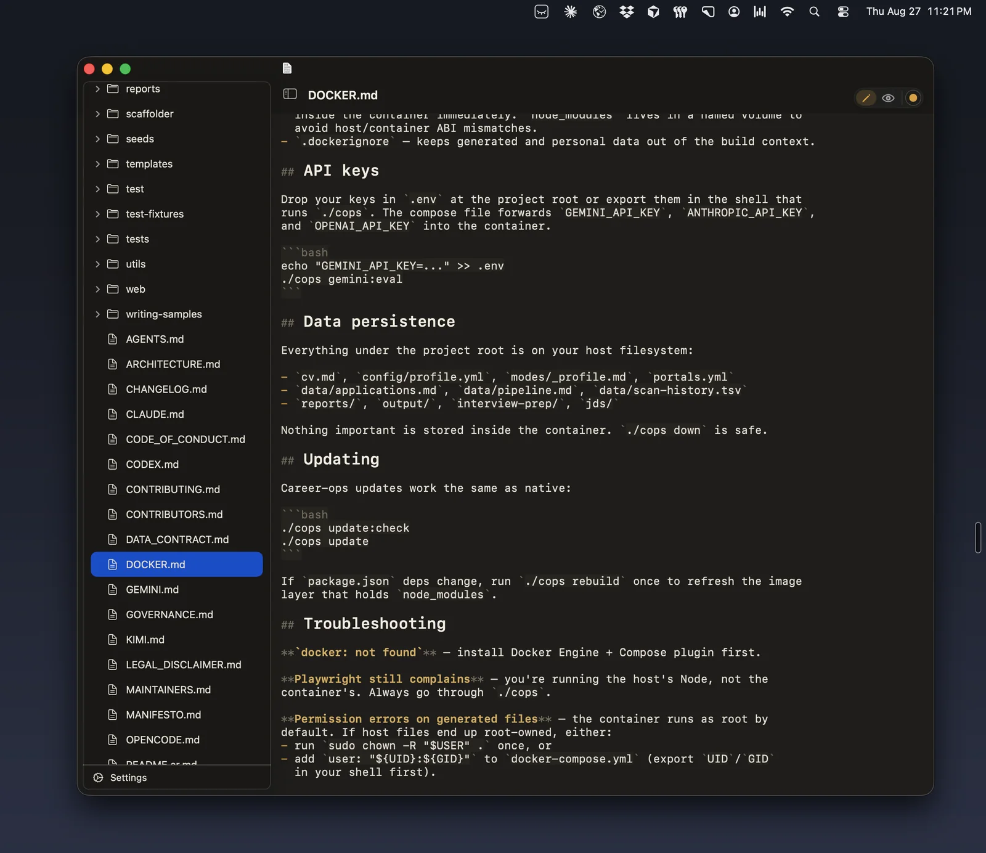Toggle the sidebar panel icon
Image resolution: width=986 pixels, height=853 pixels.
click(x=290, y=94)
